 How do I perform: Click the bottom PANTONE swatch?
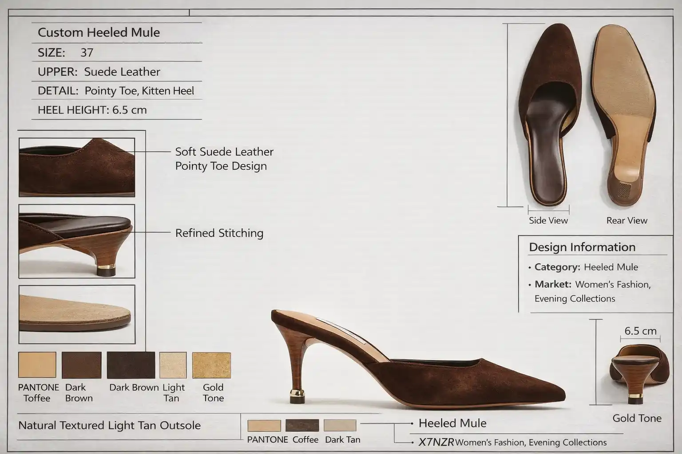point(264,426)
